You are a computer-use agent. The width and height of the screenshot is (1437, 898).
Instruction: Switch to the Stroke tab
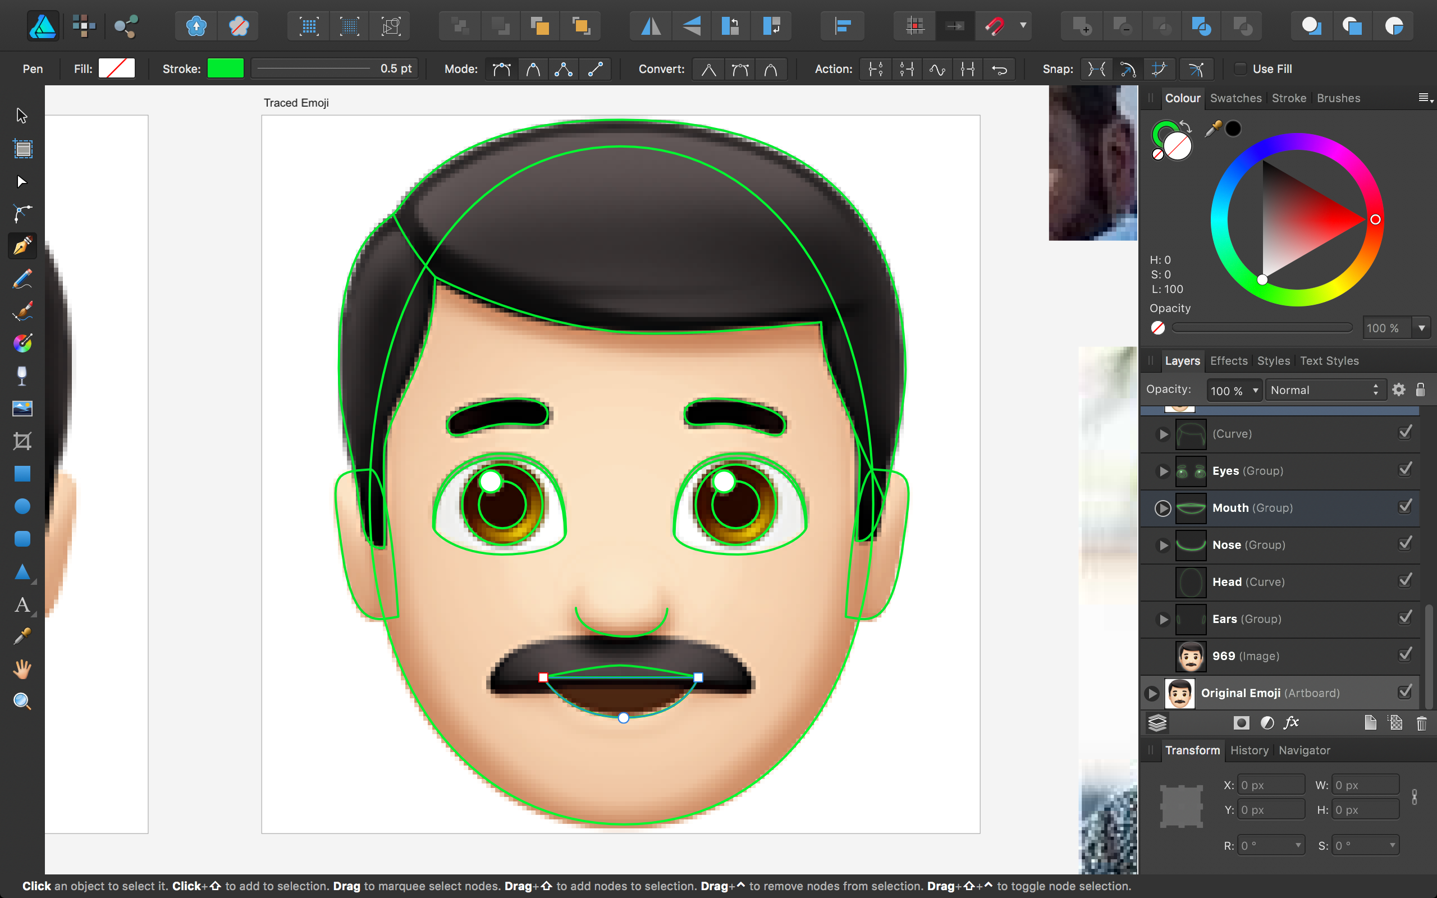tap(1289, 98)
